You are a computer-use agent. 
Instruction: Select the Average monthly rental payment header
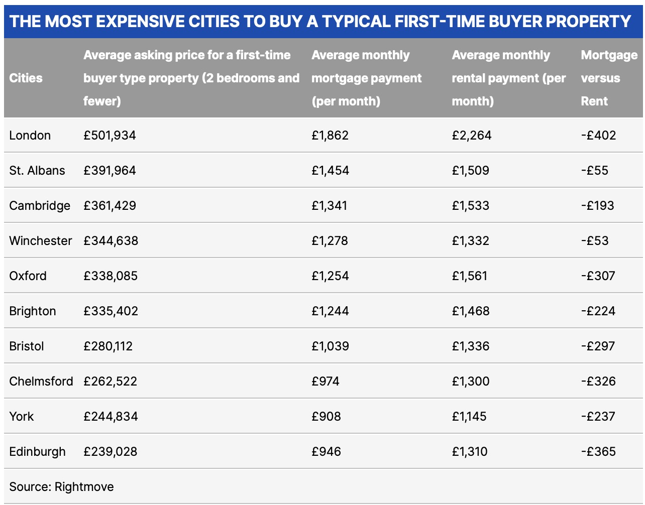coord(508,78)
